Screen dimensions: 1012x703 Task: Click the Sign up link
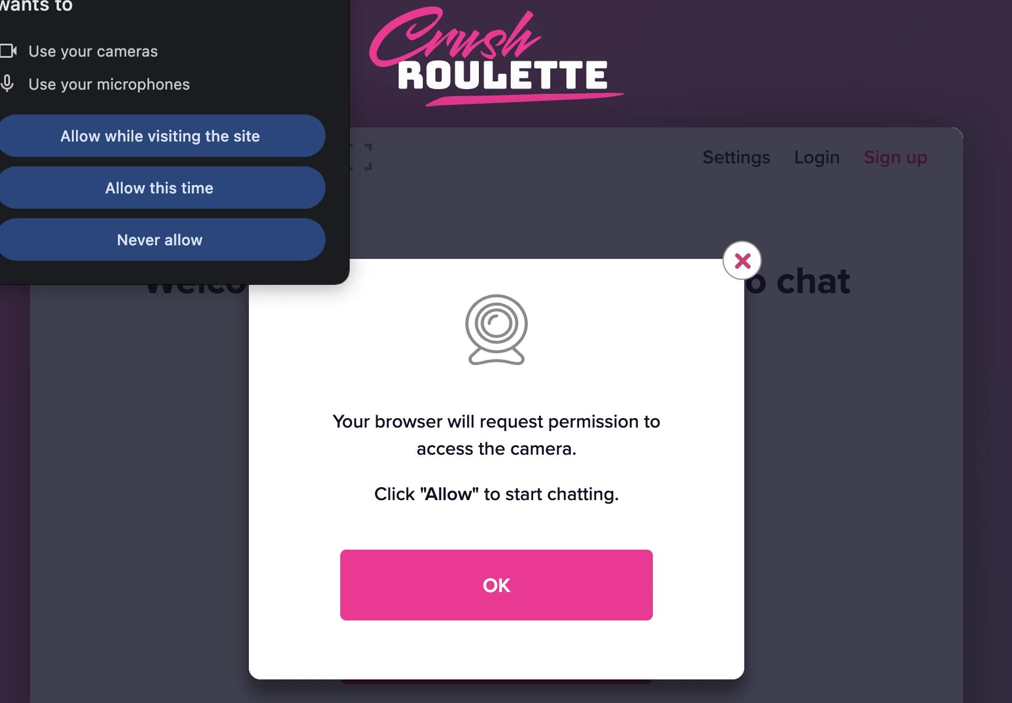point(895,157)
